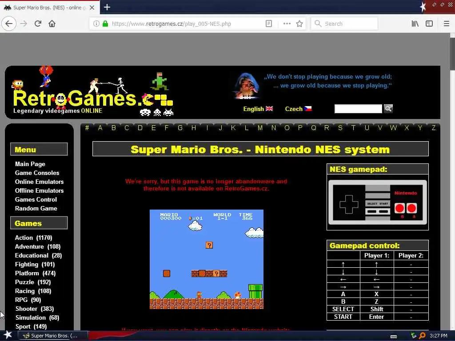Open games starting with letter M
Viewport: 455px width, 341px height.
(x=260, y=127)
